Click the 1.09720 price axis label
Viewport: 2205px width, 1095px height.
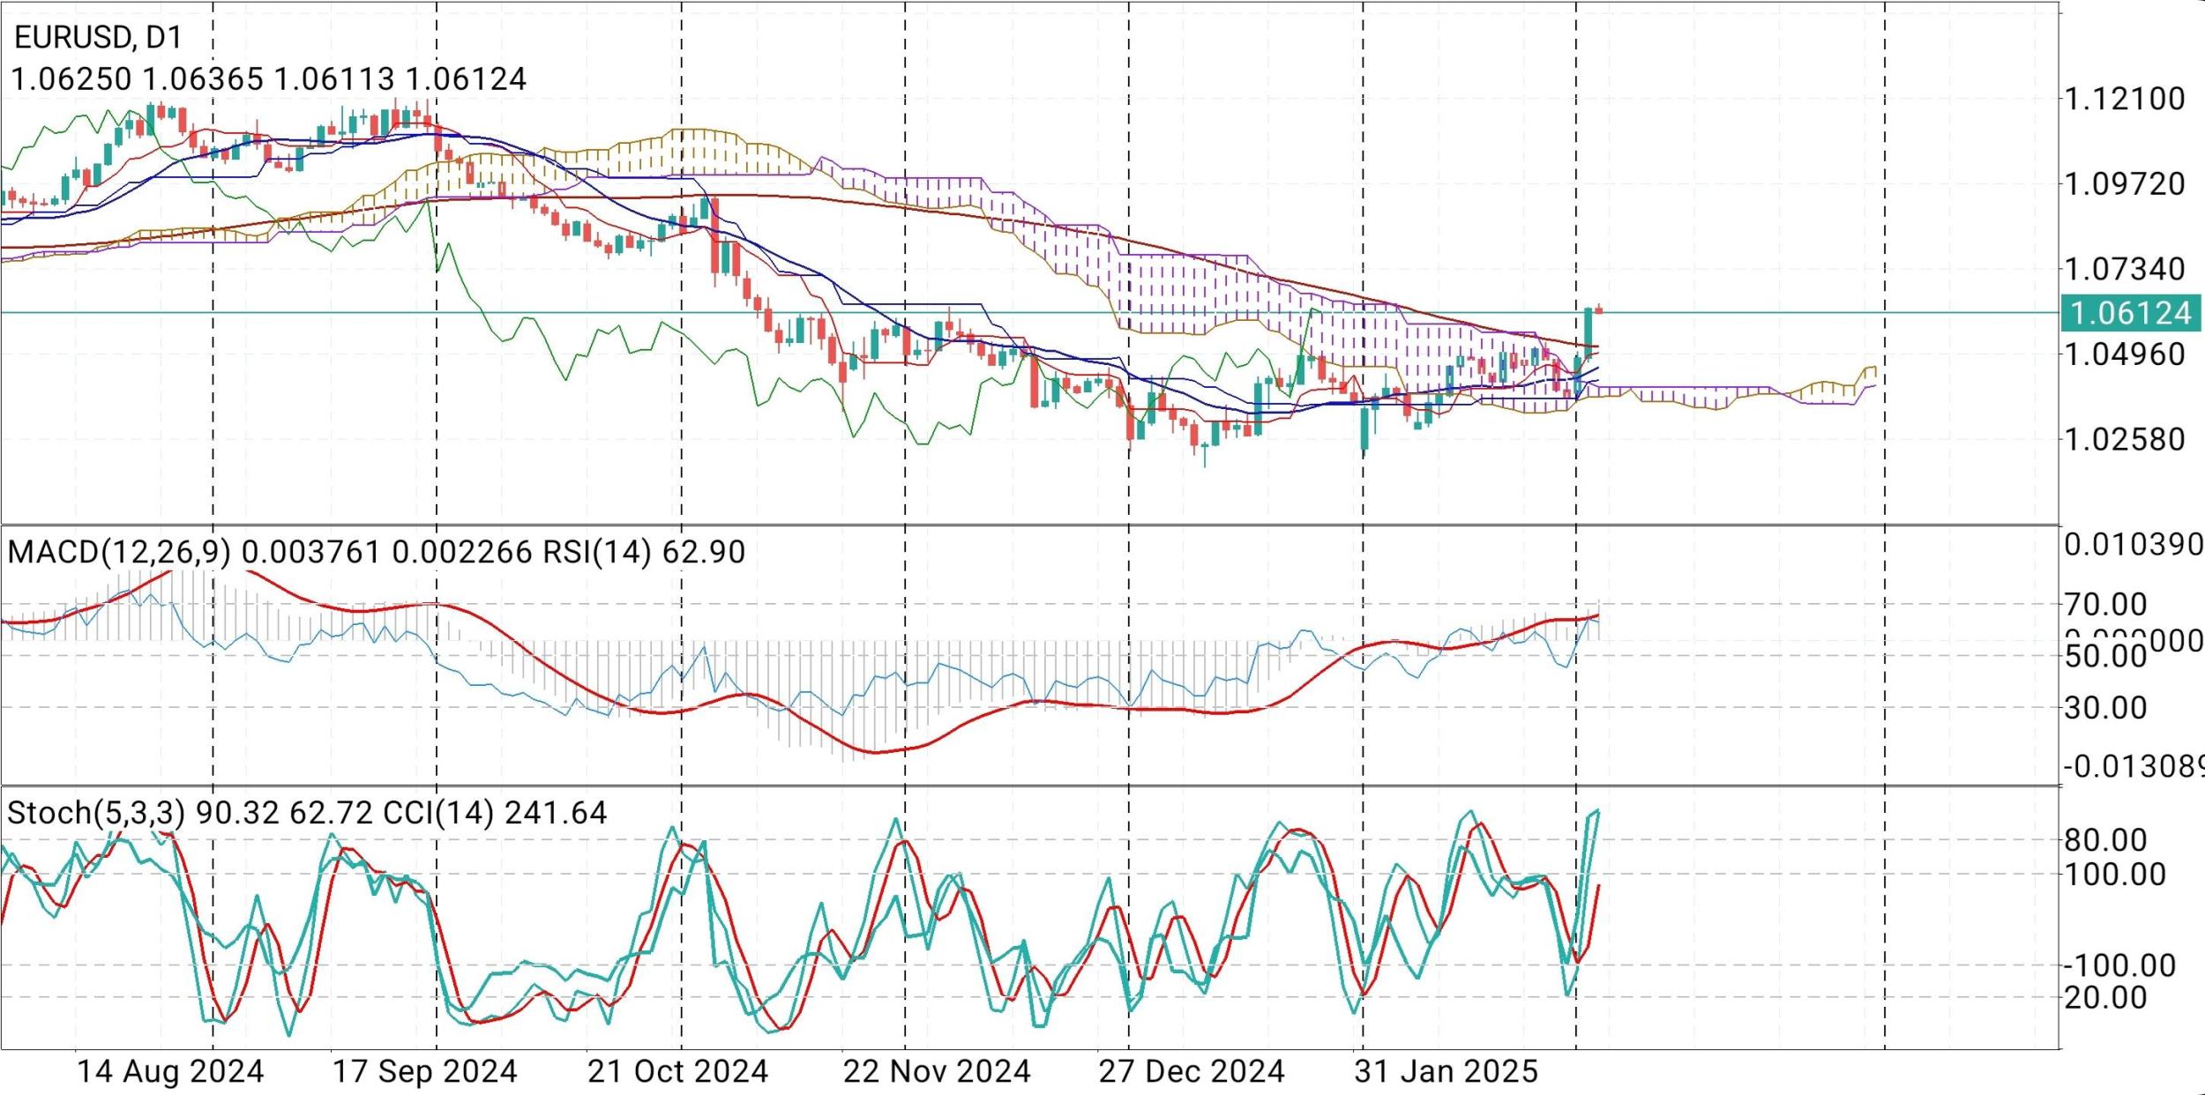pyautogui.click(x=2124, y=184)
